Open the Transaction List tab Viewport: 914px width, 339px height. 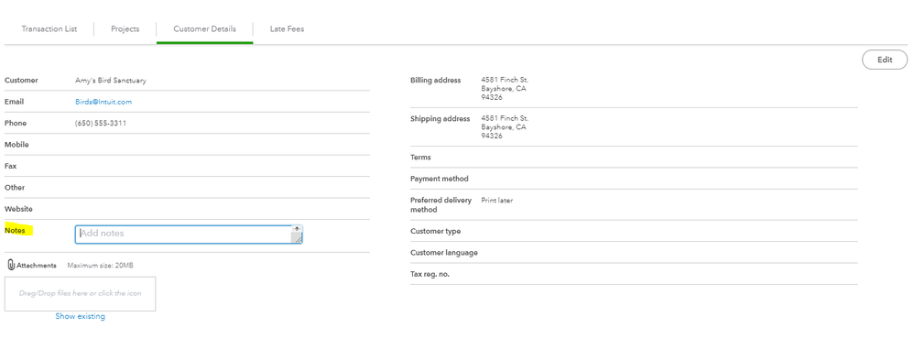click(49, 28)
